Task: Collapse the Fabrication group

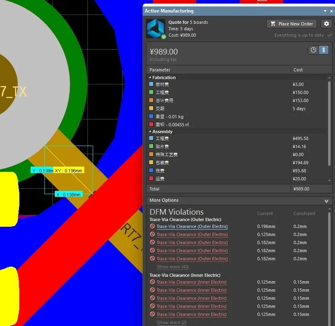Action: (x=150, y=77)
